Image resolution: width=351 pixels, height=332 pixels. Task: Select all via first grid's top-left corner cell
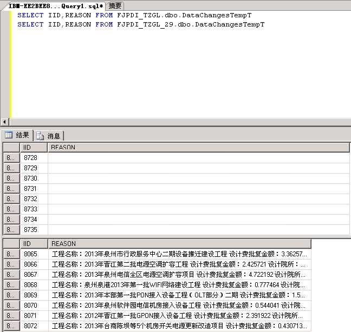click(x=11, y=148)
